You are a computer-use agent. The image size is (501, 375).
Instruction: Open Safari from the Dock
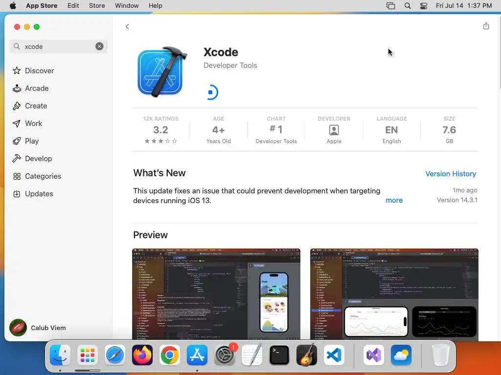point(115,354)
